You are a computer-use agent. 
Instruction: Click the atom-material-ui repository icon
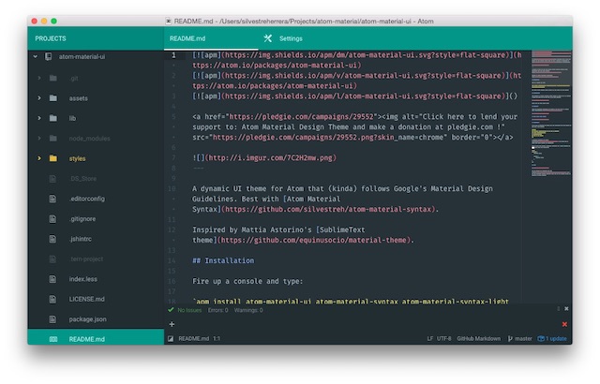coord(48,56)
